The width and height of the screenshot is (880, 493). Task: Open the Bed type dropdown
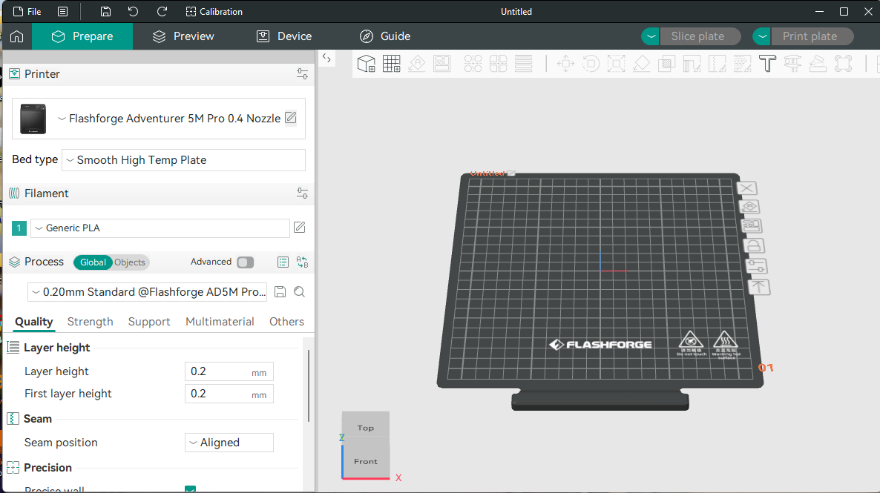coord(183,160)
